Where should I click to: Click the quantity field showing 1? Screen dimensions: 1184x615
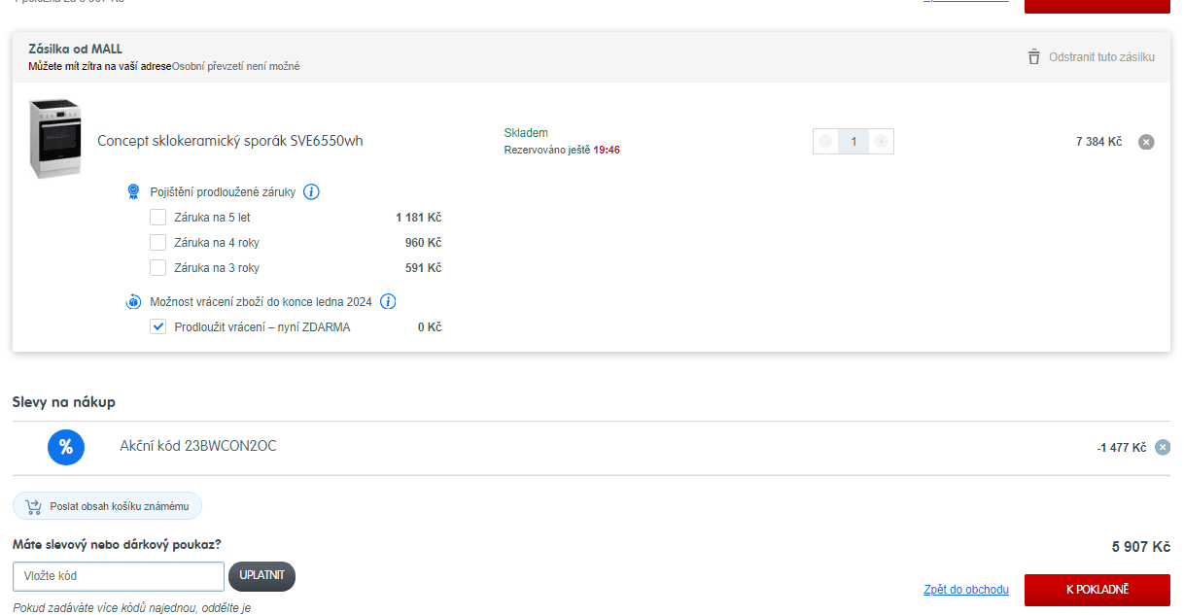click(x=853, y=142)
